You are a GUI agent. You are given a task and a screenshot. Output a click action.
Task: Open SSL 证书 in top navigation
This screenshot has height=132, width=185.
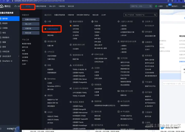(52, 6)
